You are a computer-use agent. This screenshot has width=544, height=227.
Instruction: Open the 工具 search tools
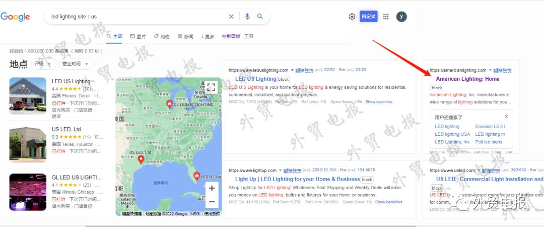click(x=249, y=36)
